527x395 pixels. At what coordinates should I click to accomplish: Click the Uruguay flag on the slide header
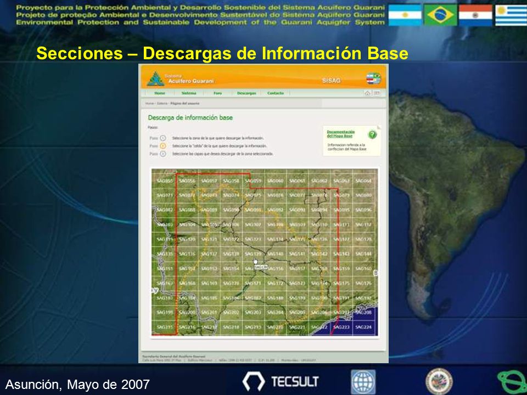[x=511, y=15]
